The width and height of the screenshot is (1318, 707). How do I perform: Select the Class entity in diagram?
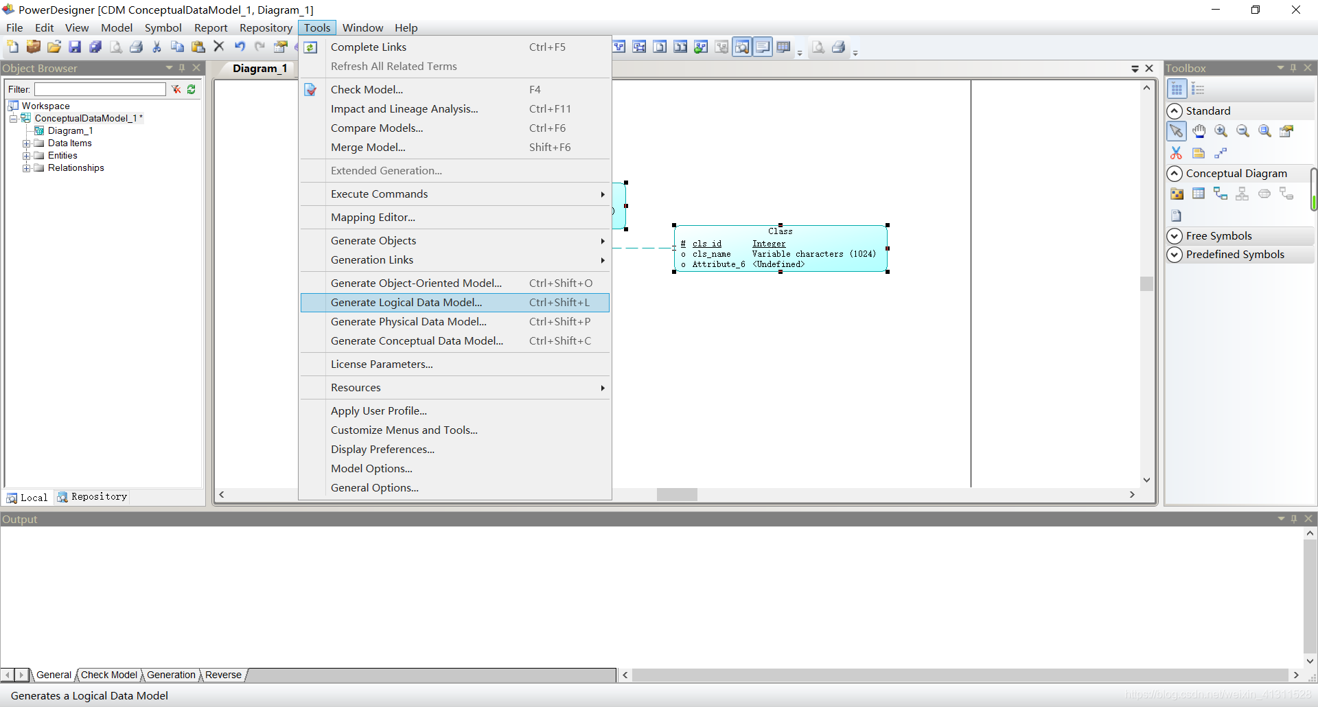781,248
